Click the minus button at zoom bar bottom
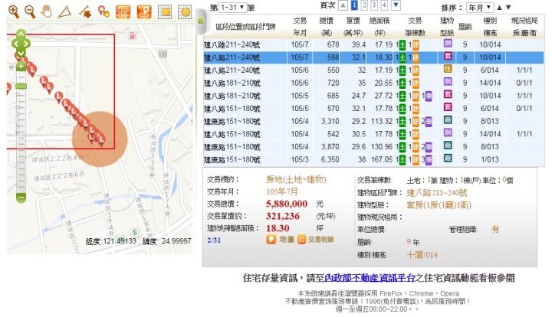Screen dimensions: 552x317 click(21, 198)
